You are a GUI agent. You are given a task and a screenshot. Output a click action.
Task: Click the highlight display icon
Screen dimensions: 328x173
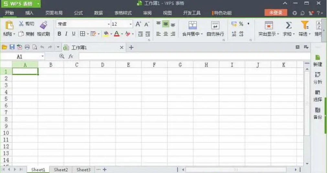point(269,25)
